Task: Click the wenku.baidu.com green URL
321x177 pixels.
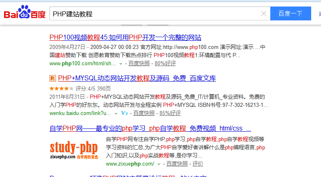Action: coord(80,113)
